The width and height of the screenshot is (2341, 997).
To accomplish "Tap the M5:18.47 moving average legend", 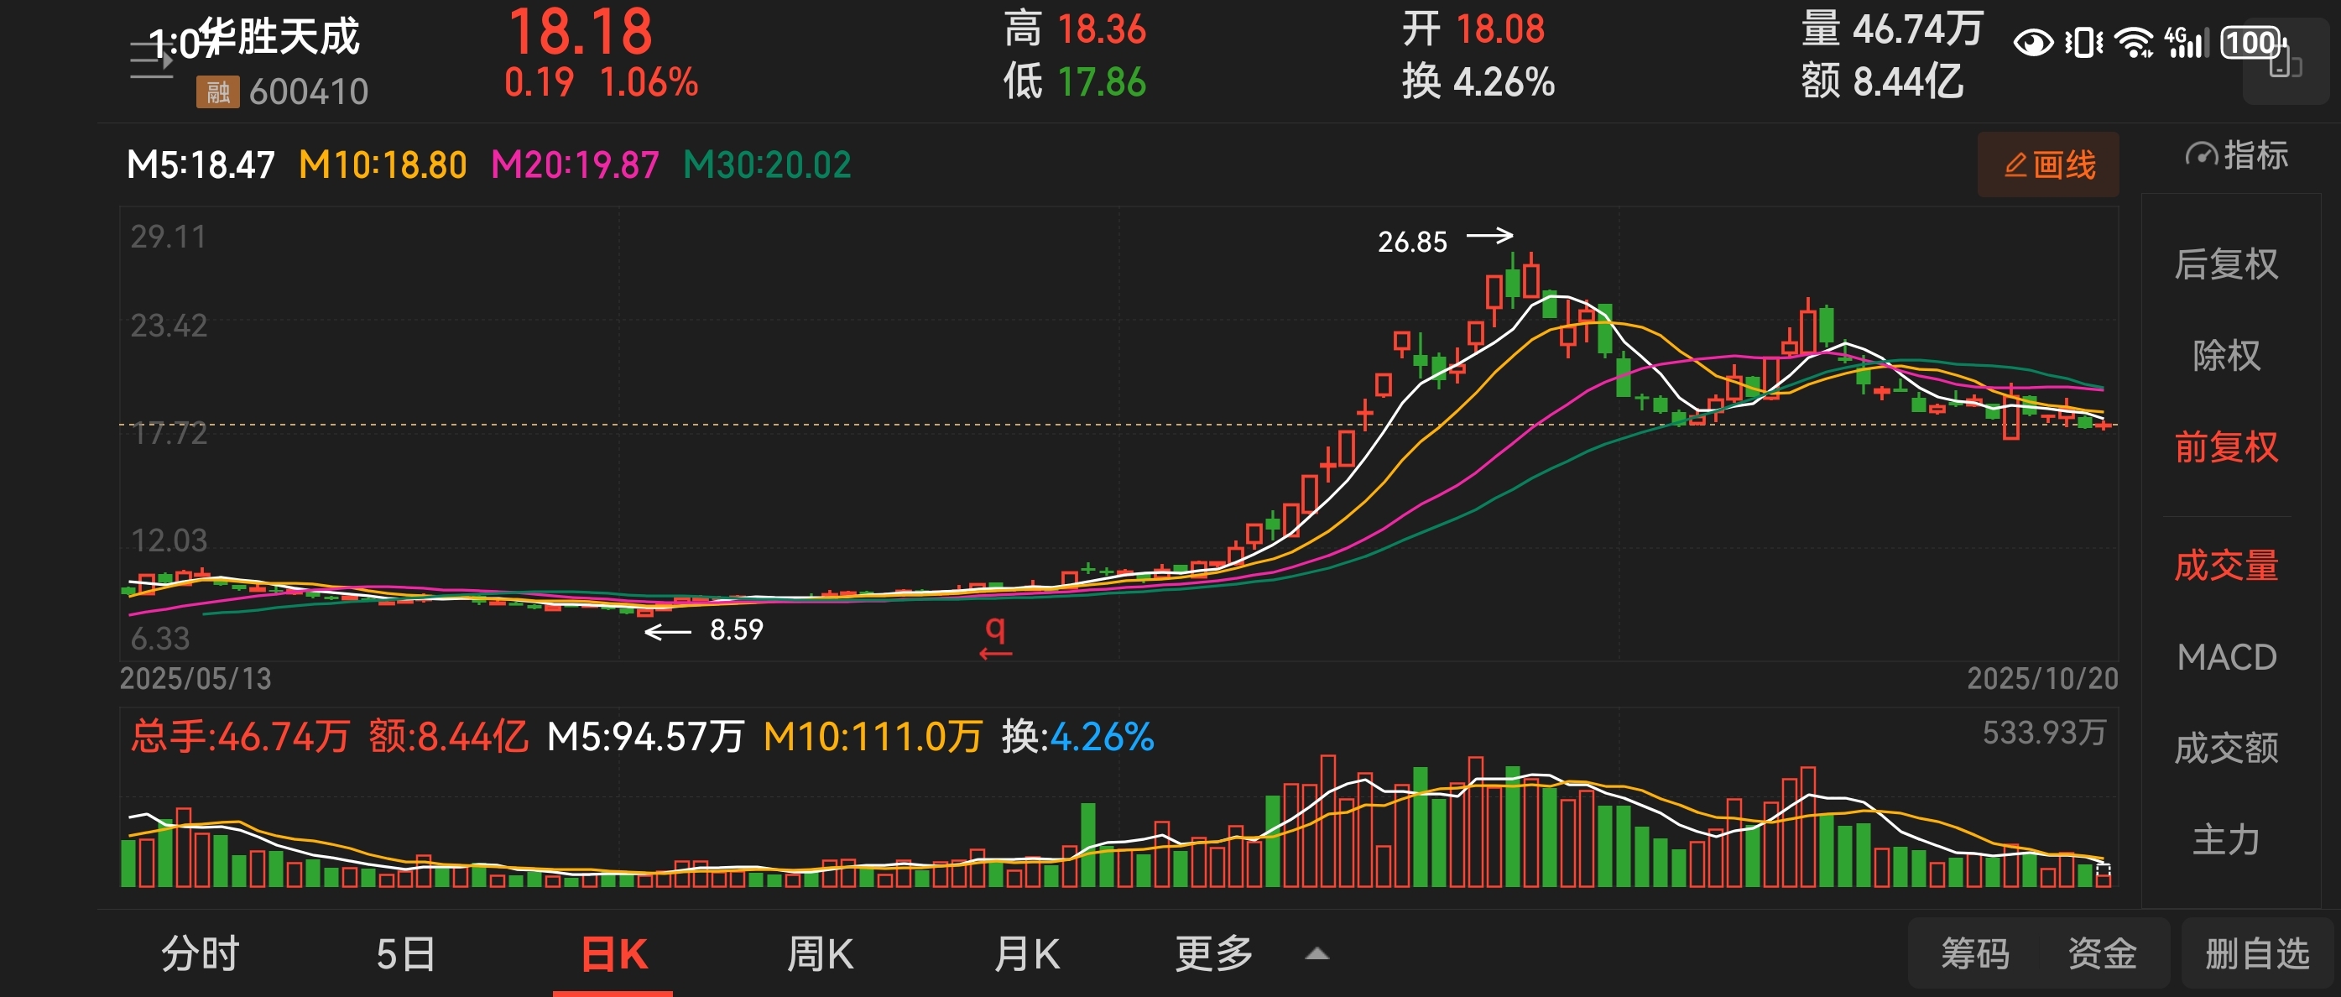I will click(x=201, y=165).
